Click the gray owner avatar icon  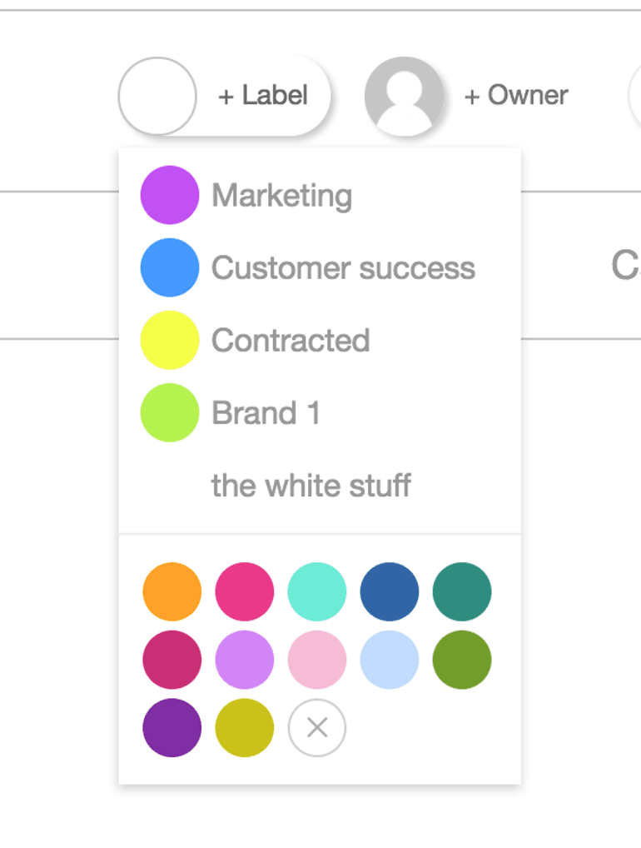(404, 96)
